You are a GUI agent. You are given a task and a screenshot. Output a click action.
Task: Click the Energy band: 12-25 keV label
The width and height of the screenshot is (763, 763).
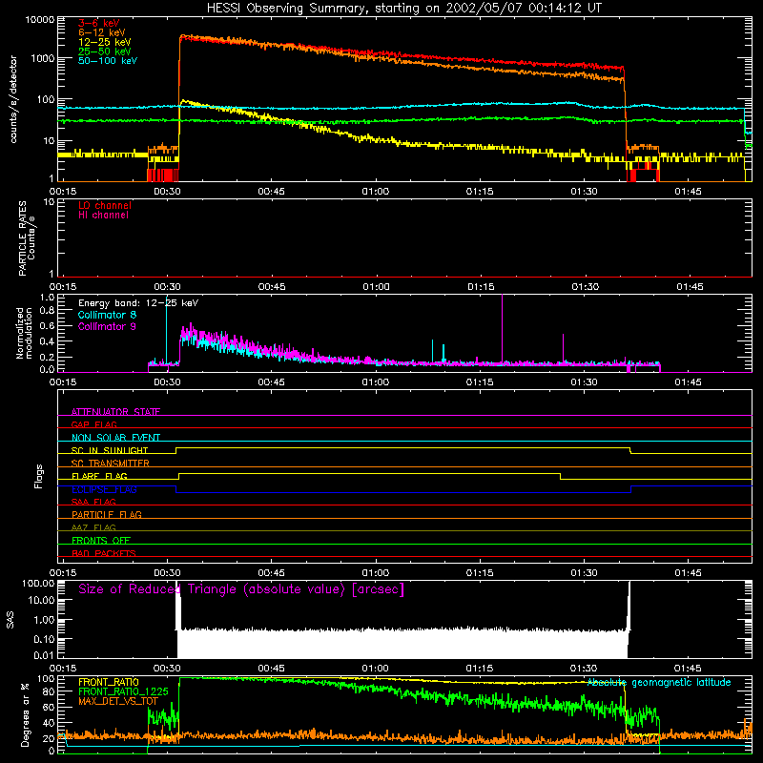[138, 303]
